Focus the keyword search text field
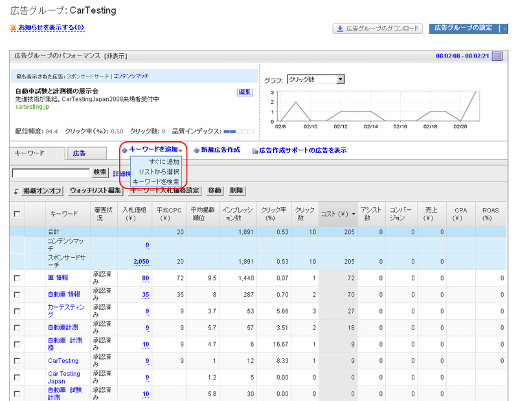Image resolution: width=518 pixels, height=401 pixels. point(51,173)
